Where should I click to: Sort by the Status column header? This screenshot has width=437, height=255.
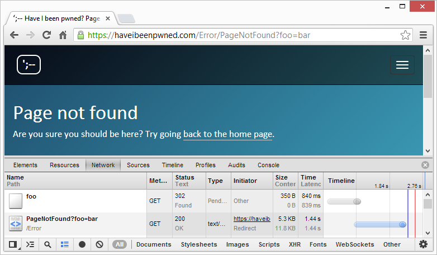click(x=189, y=181)
